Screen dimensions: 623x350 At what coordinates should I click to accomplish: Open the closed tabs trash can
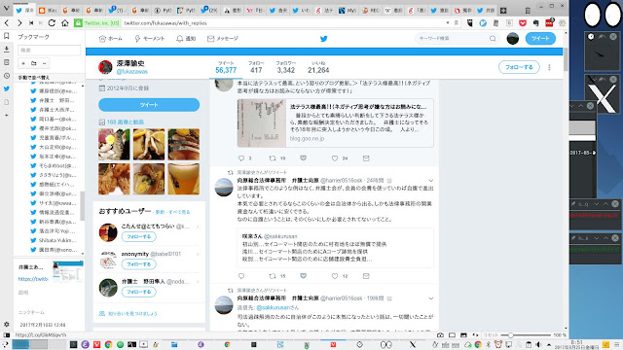click(x=528, y=11)
